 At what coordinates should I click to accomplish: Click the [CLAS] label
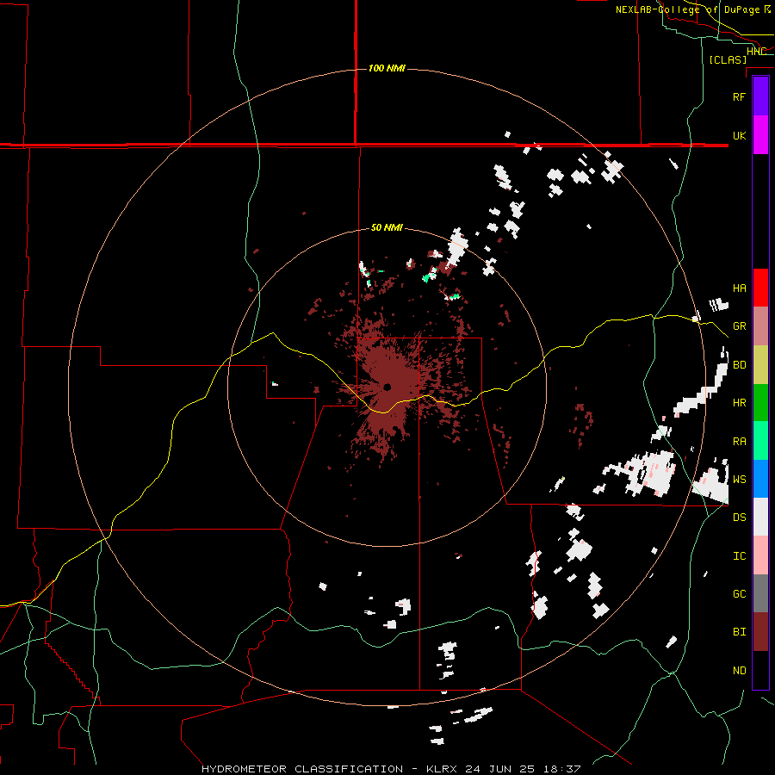coord(728,59)
